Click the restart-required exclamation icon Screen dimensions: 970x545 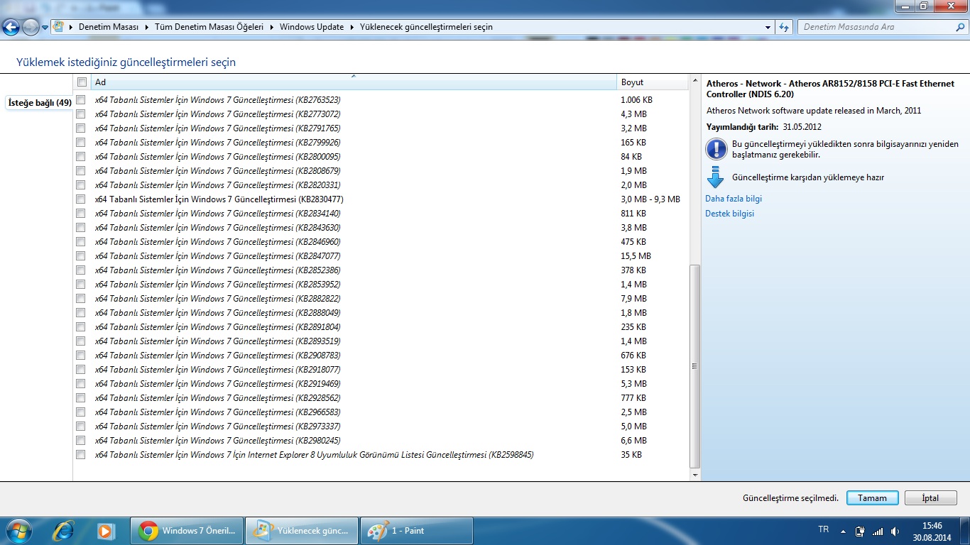(x=716, y=149)
